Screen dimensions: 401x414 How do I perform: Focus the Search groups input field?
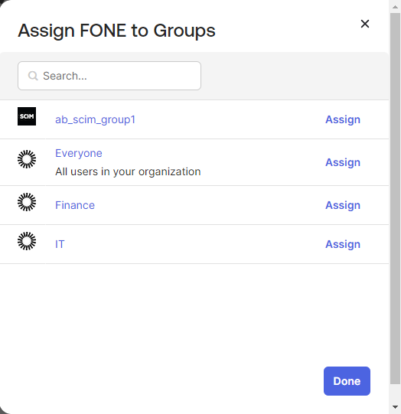[109, 76]
